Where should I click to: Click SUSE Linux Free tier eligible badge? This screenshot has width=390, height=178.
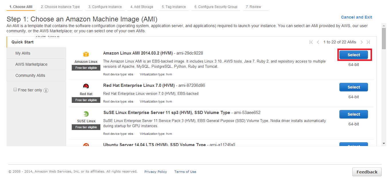[86, 127]
